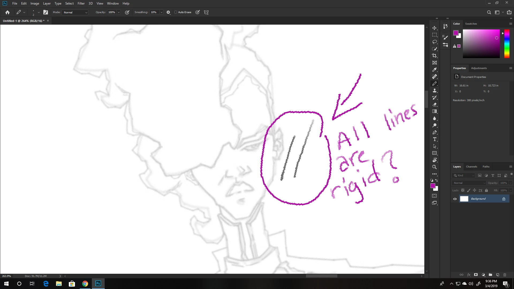Open the Smoothing percentage dropdown
This screenshot has height=289, width=514.
[x=161, y=12]
